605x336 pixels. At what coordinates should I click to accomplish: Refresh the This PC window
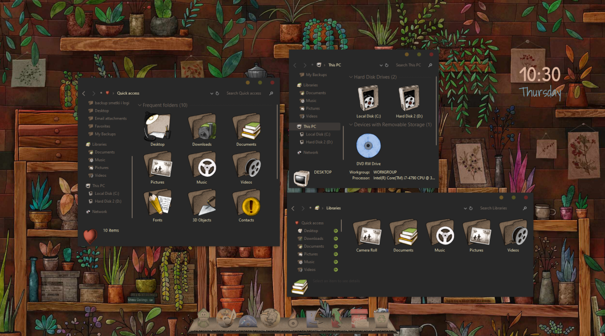click(387, 65)
